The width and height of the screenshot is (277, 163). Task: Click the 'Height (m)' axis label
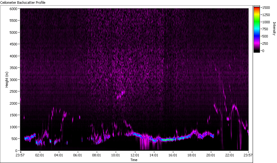7,79
